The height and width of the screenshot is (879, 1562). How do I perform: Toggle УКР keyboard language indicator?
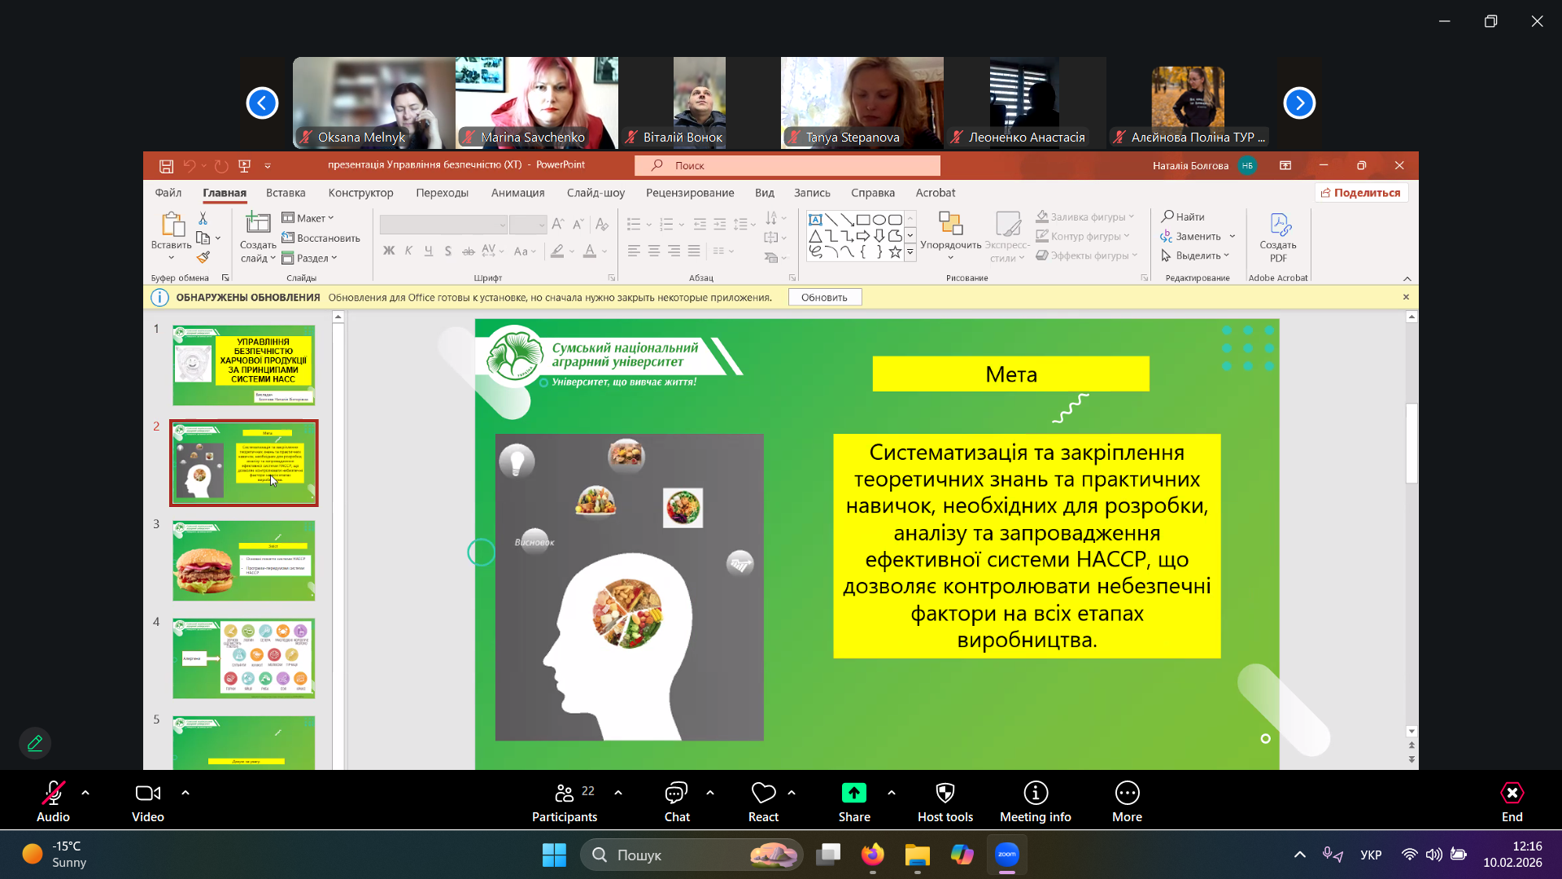(x=1371, y=855)
